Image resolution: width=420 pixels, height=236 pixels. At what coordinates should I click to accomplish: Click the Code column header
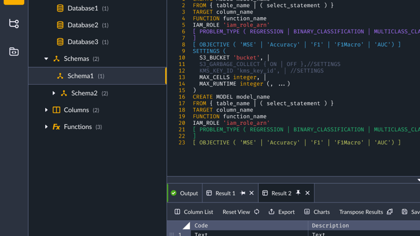point(249,225)
